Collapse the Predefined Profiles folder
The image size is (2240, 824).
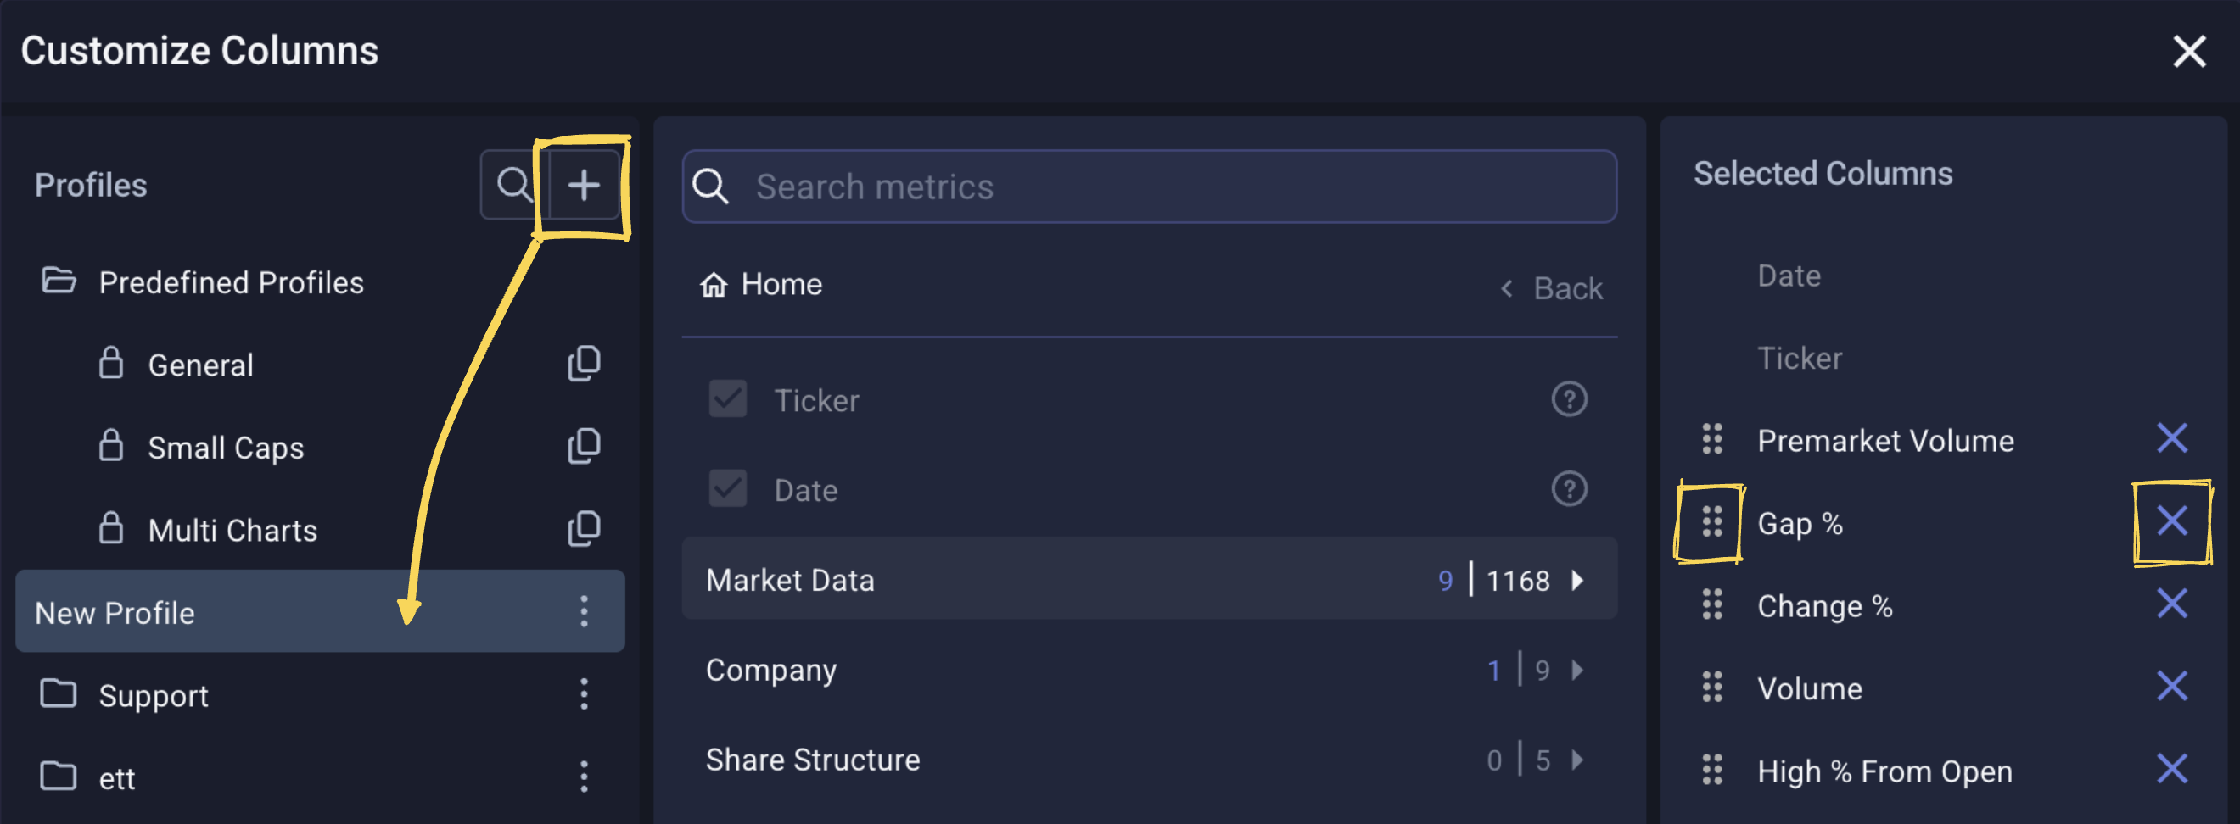click(59, 281)
